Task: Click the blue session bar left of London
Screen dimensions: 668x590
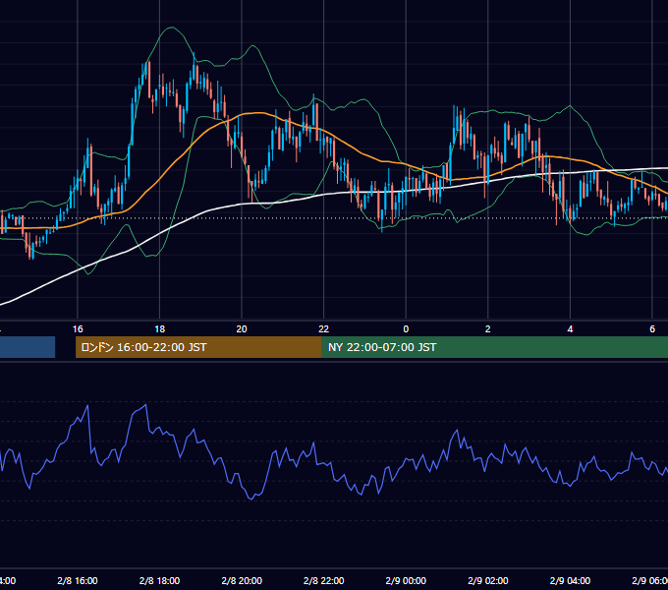Action: pyautogui.click(x=28, y=347)
